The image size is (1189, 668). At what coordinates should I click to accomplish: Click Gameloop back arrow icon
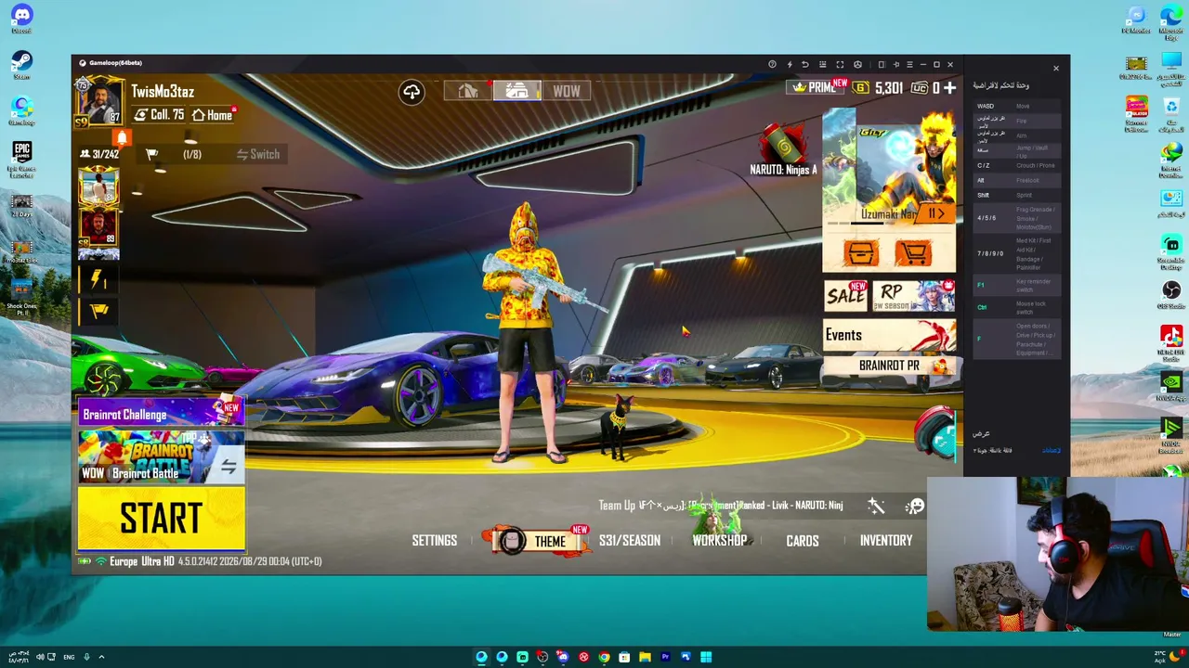click(x=805, y=64)
